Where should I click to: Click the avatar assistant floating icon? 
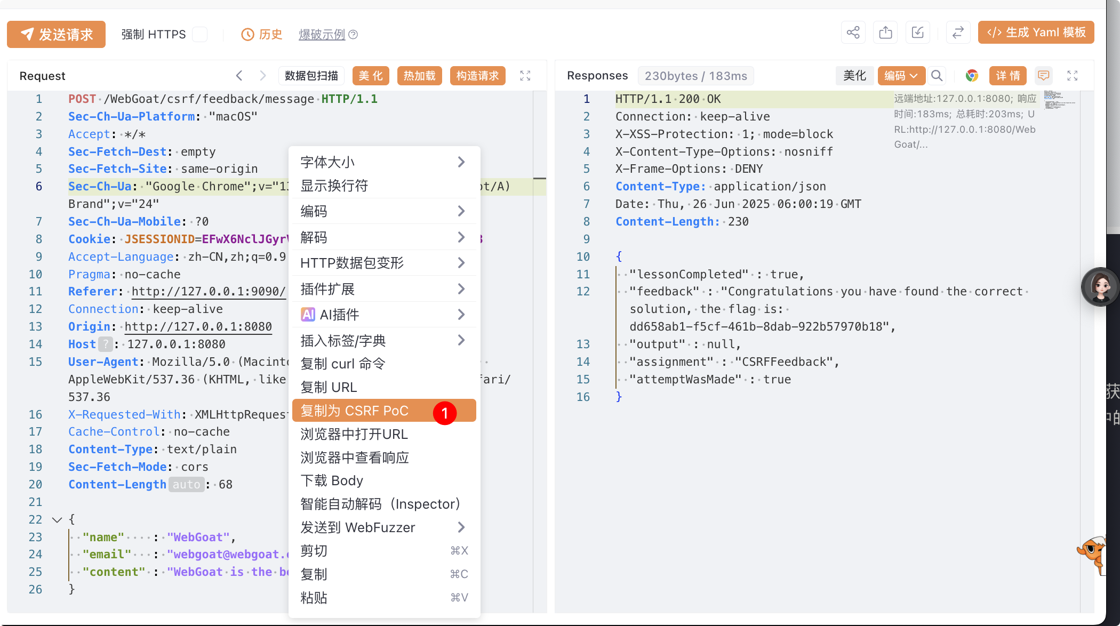tap(1100, 287)
